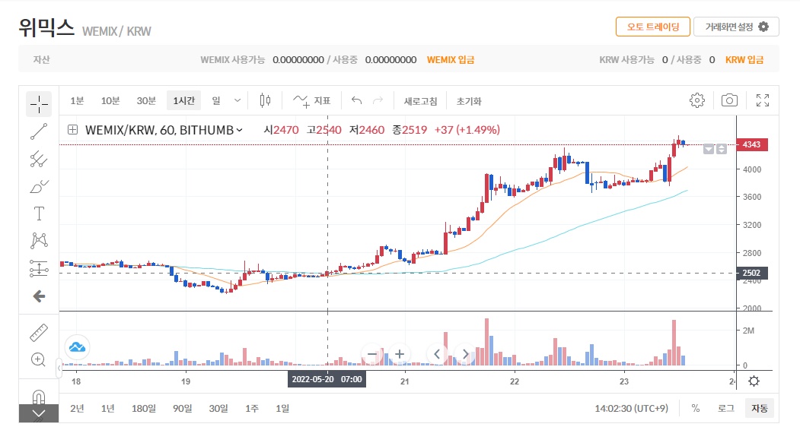This screenshot has width=800, height=446.
Task: Select the ruler measure tool
Action: coord(39,333)
